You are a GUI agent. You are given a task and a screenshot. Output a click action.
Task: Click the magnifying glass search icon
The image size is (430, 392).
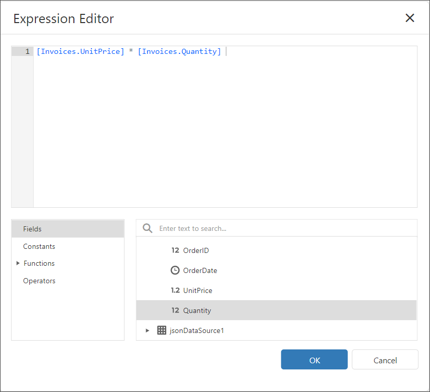(x=148, y=228)
